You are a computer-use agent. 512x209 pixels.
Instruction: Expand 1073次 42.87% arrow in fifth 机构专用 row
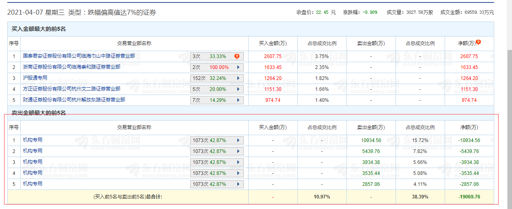(238, 184)
